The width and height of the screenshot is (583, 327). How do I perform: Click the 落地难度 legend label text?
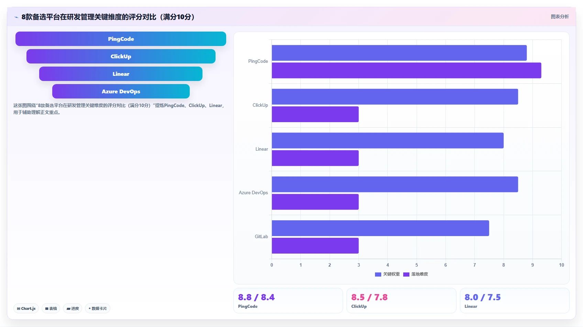(x=420, y=274)
